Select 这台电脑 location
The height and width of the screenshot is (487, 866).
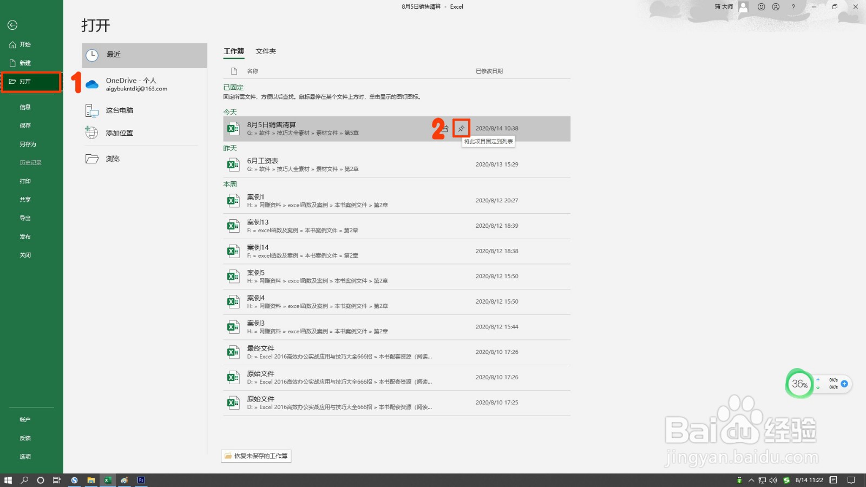(x=145, y=110)
